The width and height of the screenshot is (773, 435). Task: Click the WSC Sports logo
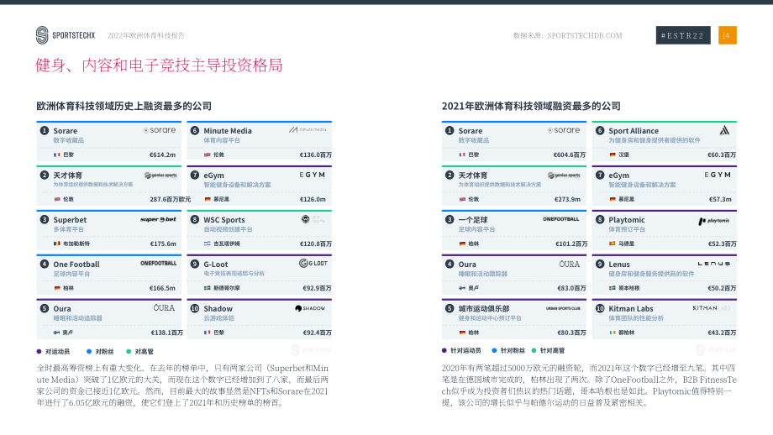[313, 219]
